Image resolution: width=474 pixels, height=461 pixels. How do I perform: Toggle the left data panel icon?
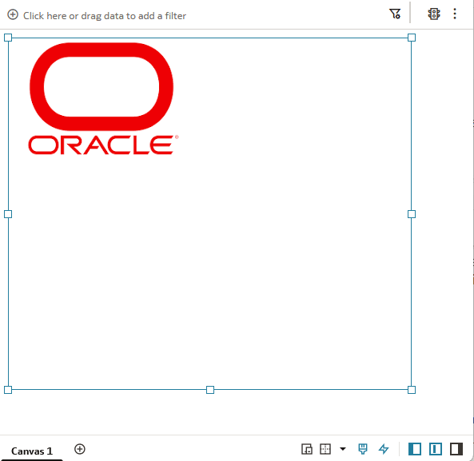point(415,449)
